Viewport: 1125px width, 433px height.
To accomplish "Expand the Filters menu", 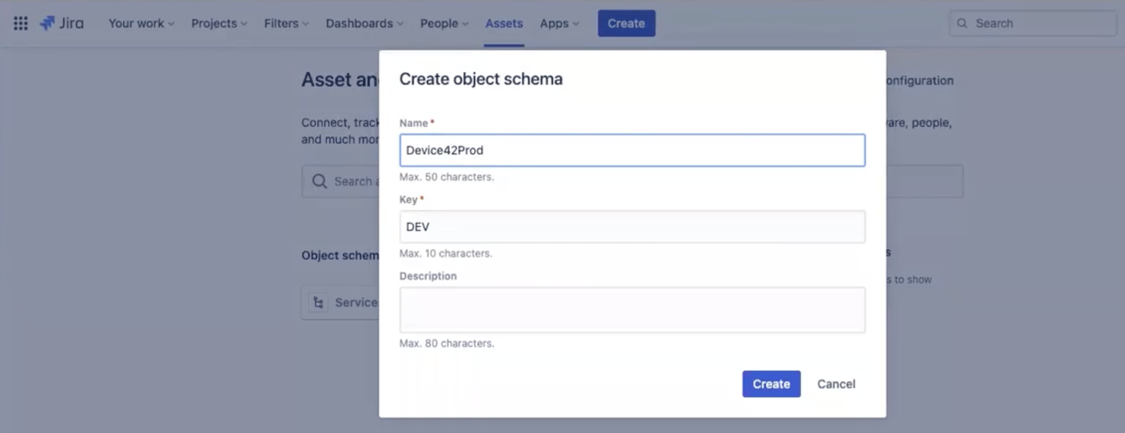I will (x=286, y=23).
